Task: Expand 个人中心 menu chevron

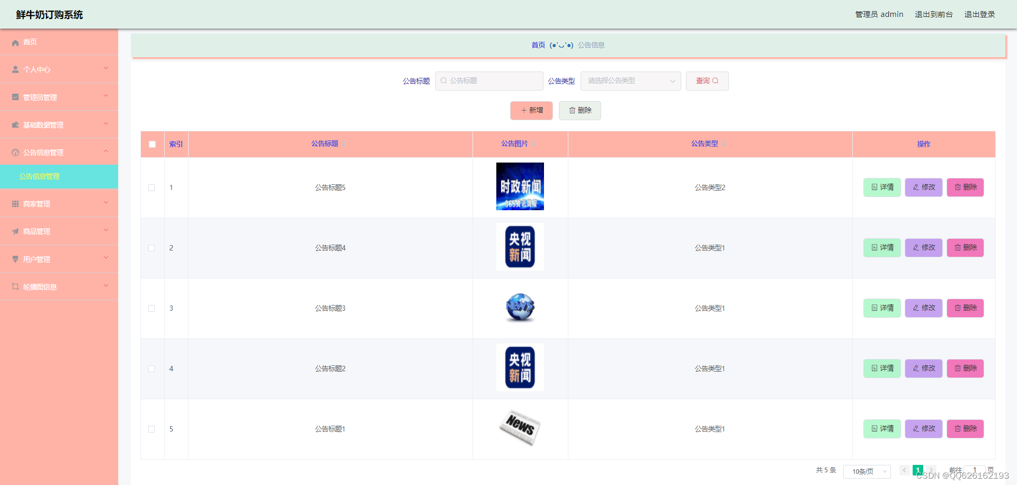Action: 106,68
